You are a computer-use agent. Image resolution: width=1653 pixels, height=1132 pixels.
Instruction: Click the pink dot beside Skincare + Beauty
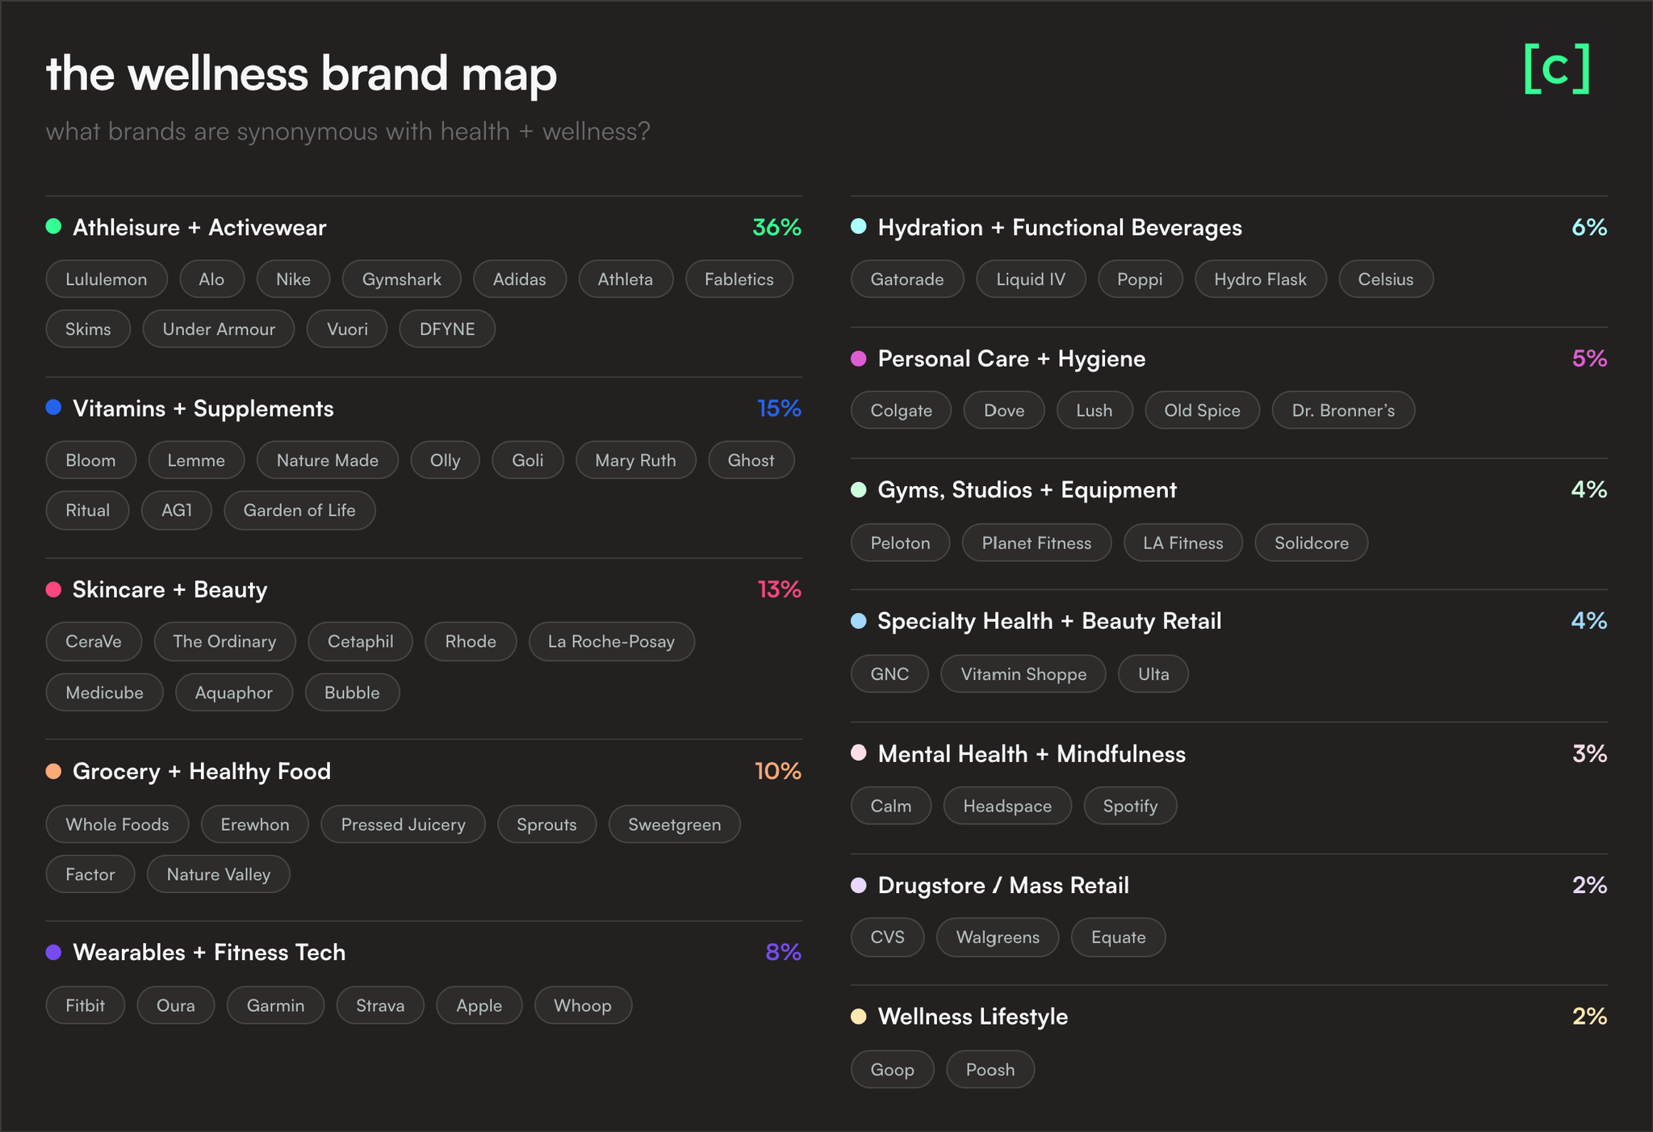click(53, 589)
